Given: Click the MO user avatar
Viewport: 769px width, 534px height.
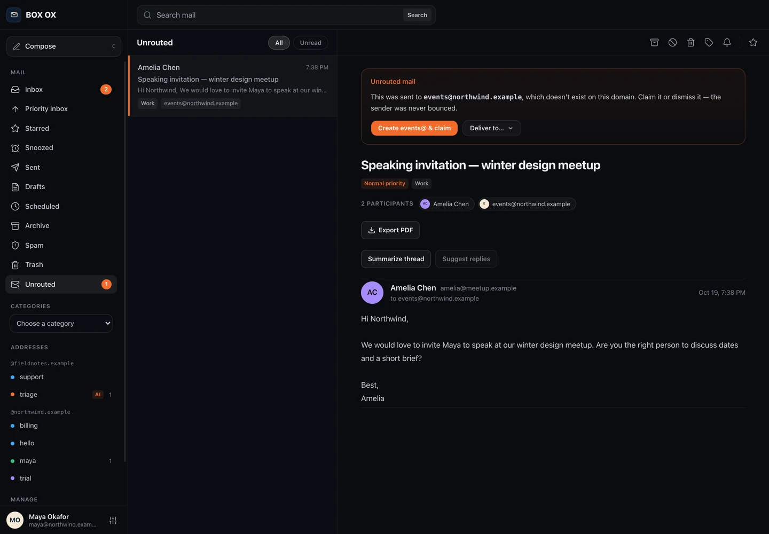Looking at the screenshot, I should coord(15,520).
